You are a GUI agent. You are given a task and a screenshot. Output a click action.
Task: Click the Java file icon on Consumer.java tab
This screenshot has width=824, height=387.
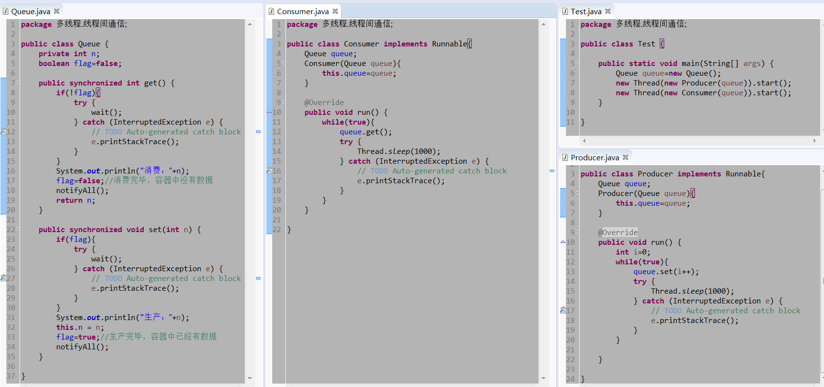[x=272, y=11]
